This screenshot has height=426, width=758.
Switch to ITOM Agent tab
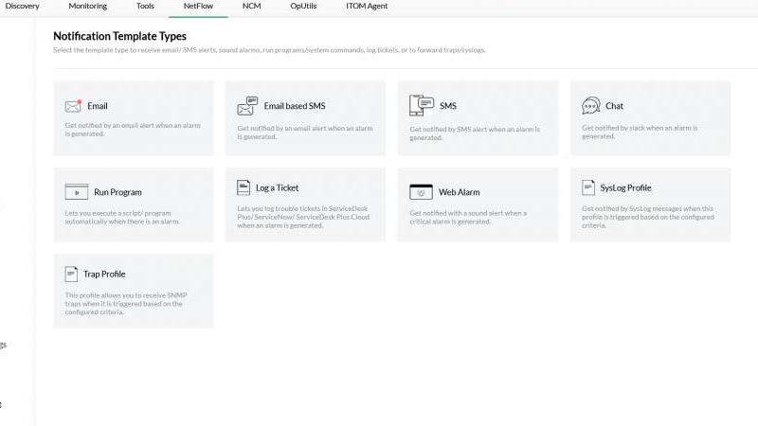pyautogui.click(x=367, y=7)
